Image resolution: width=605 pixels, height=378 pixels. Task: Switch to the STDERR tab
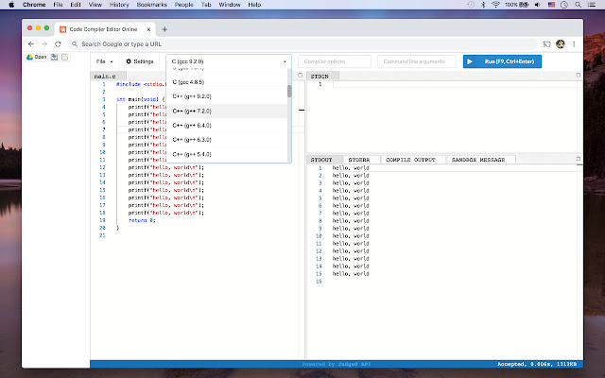tap(359, 160)
